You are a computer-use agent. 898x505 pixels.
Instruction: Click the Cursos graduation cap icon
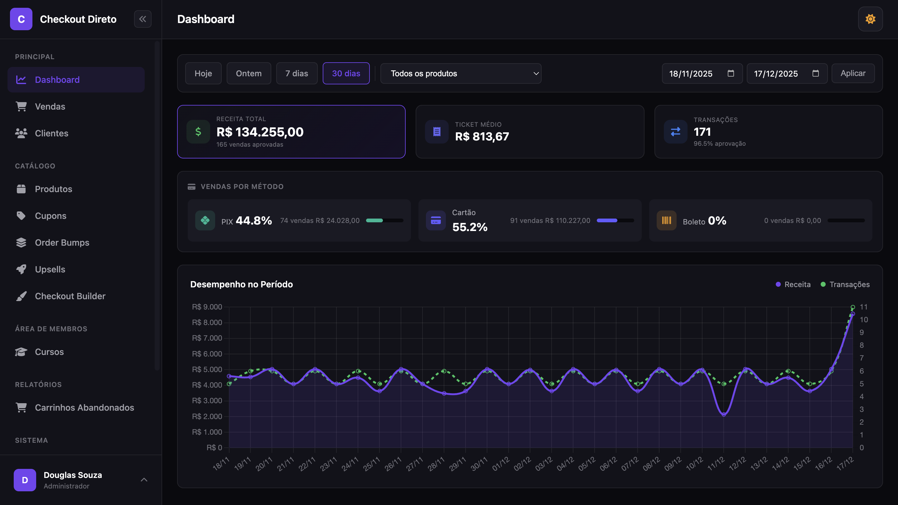click(21, 352)
